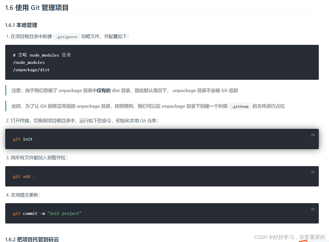
Task: Select the inline code .gitignore
Action: tap(66, 37)
